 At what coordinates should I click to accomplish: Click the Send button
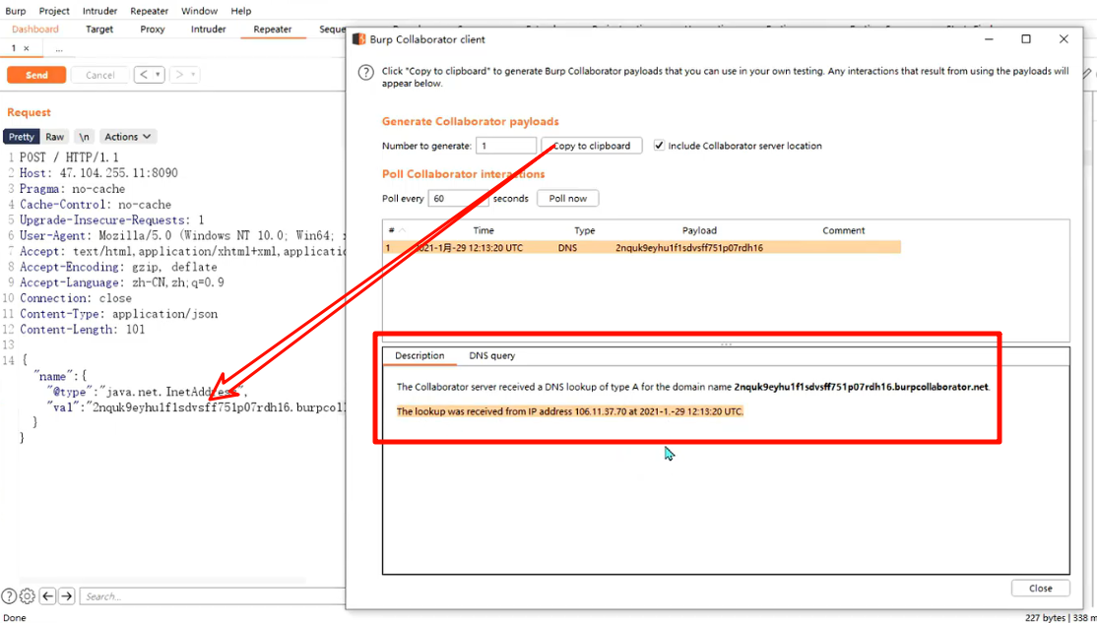pyautogui.click(x=36, y=75)
